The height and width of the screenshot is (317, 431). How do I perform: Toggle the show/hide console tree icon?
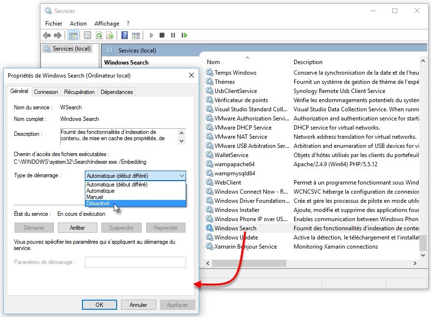point(73,35)
